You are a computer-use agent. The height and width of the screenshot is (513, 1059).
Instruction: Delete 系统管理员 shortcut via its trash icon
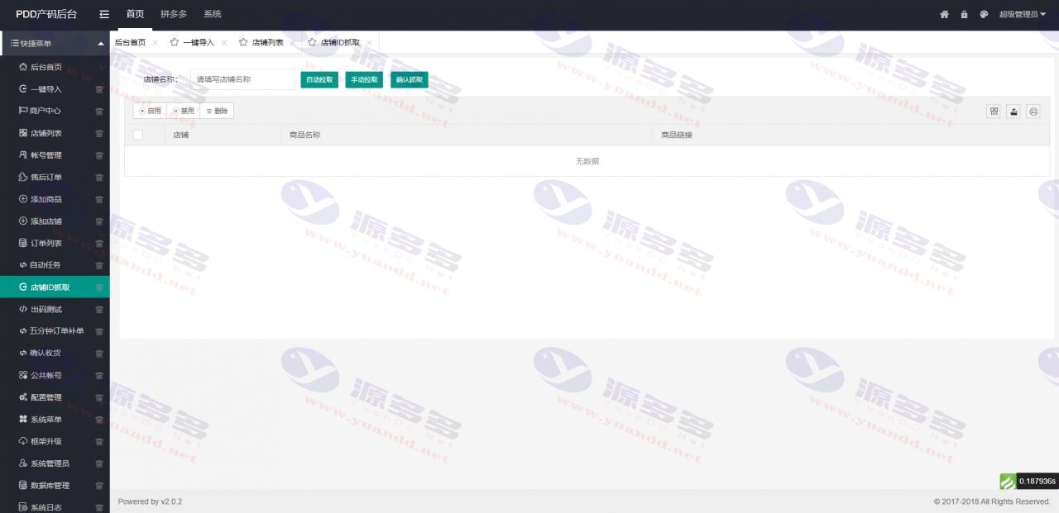[99, 463]
